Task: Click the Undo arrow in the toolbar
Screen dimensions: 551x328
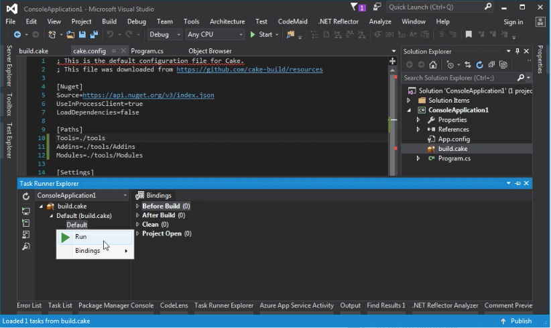Action: [x=110, y=34]
